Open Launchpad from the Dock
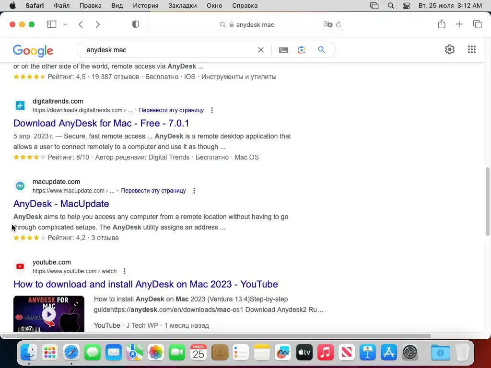Image resolution: width=491 pixels, height=368 pixels. click(x=50, y=353)
